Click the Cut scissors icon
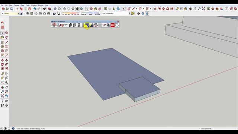The width and height of the screenshot is (238, 134). pos(17,9)
